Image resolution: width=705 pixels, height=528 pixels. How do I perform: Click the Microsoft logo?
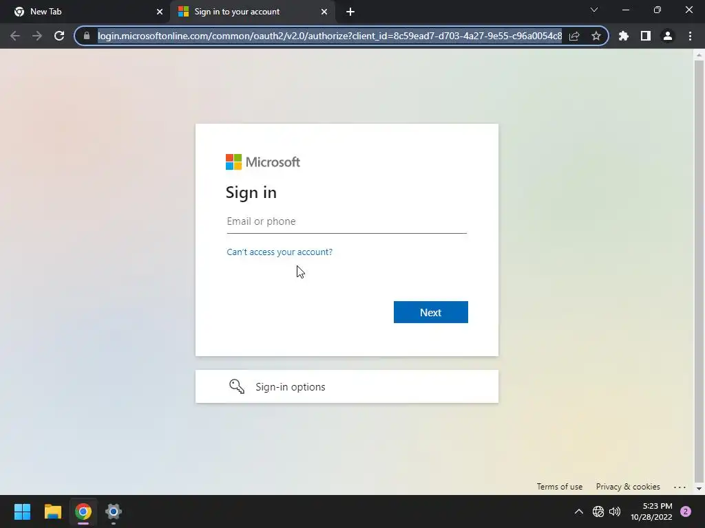[263, 162]
